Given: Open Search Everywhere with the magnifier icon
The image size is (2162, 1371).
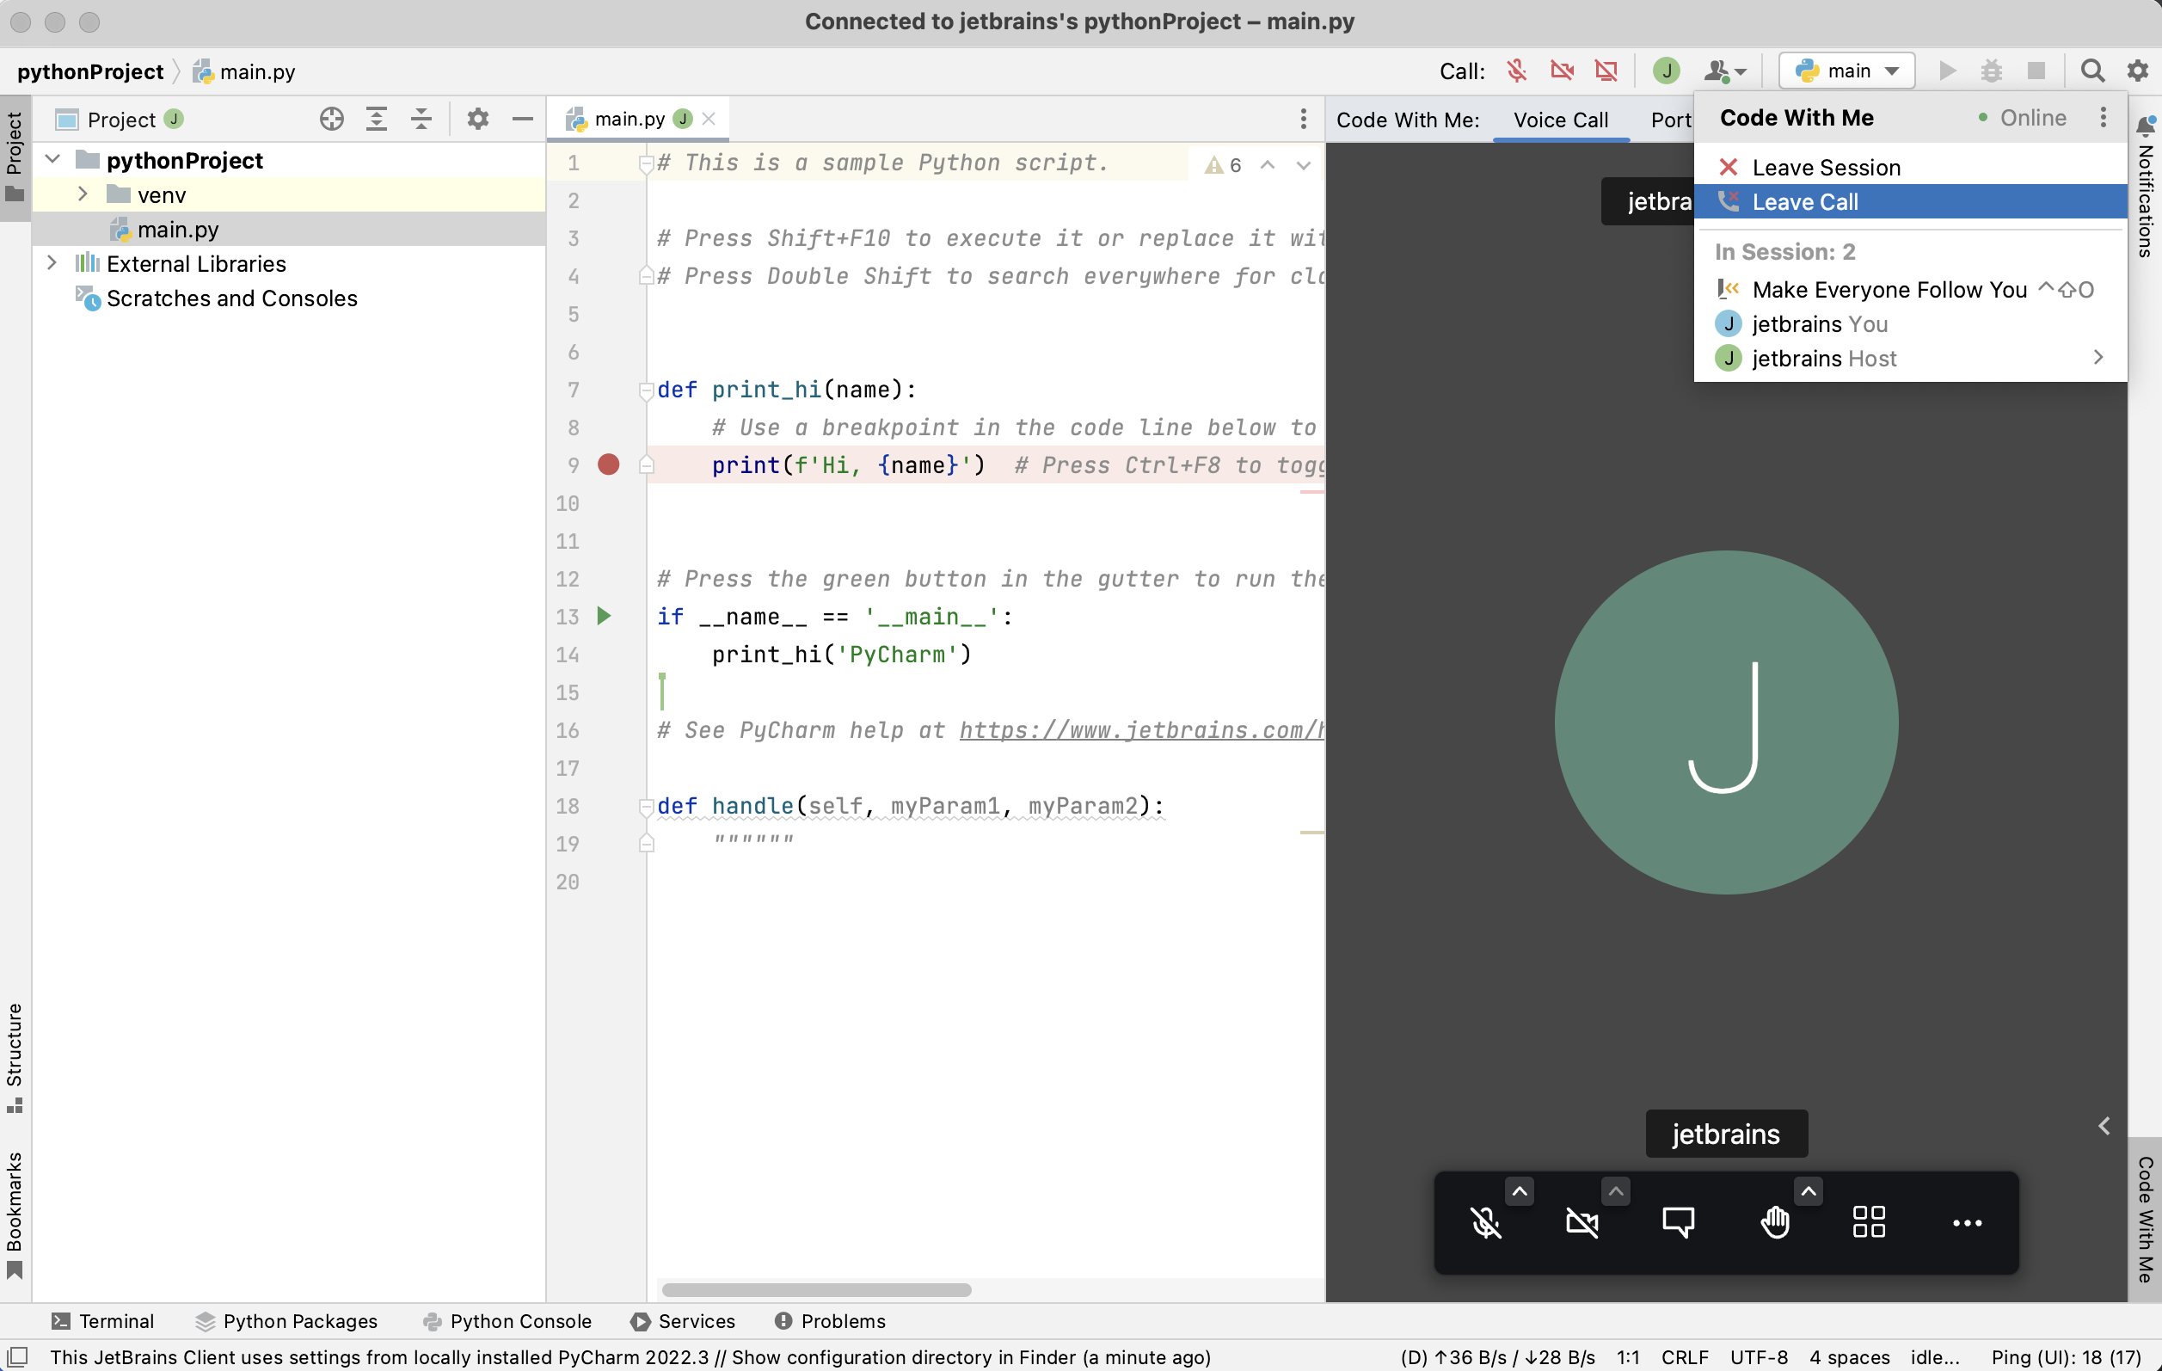Looking at the screenshot, I should pos(2092,70).
